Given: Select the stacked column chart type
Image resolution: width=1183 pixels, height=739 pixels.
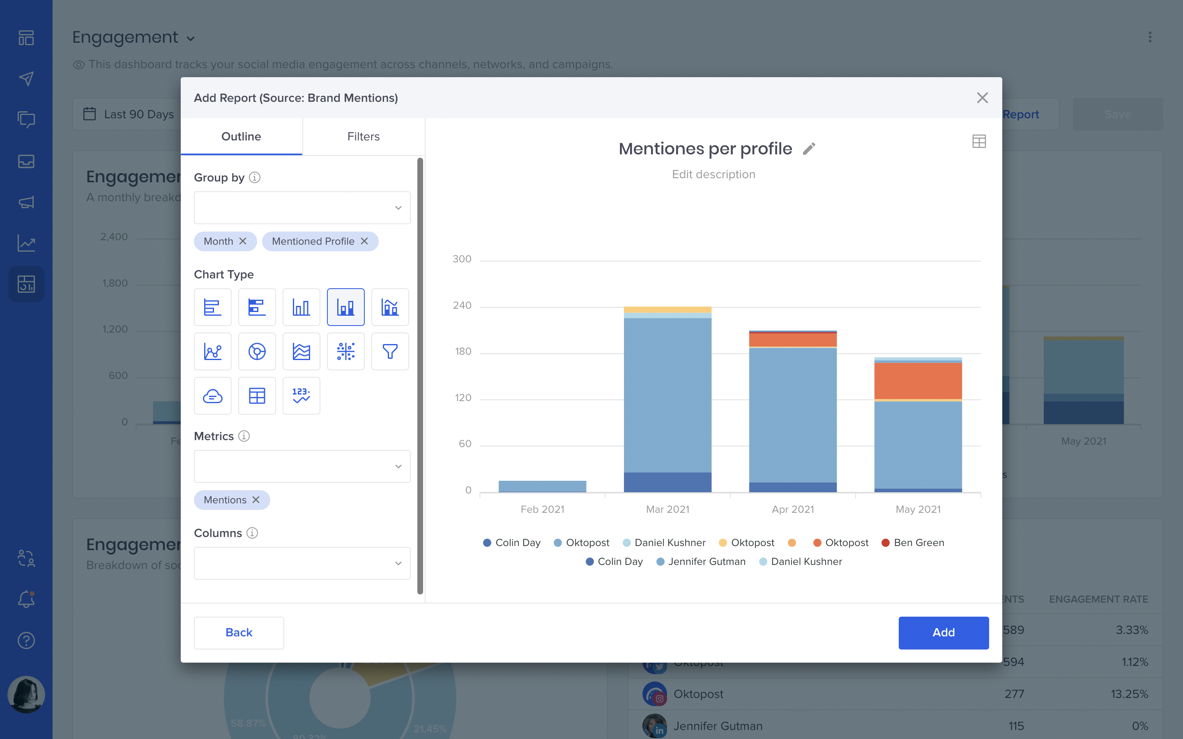Looking at the screenshot, I should pos(345,307).
